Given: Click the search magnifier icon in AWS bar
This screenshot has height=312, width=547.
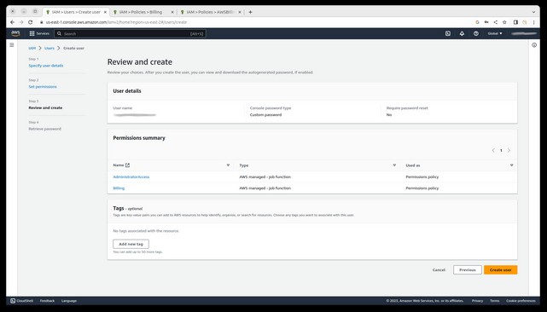Looking at the screenshot, I should pos(59,33).
